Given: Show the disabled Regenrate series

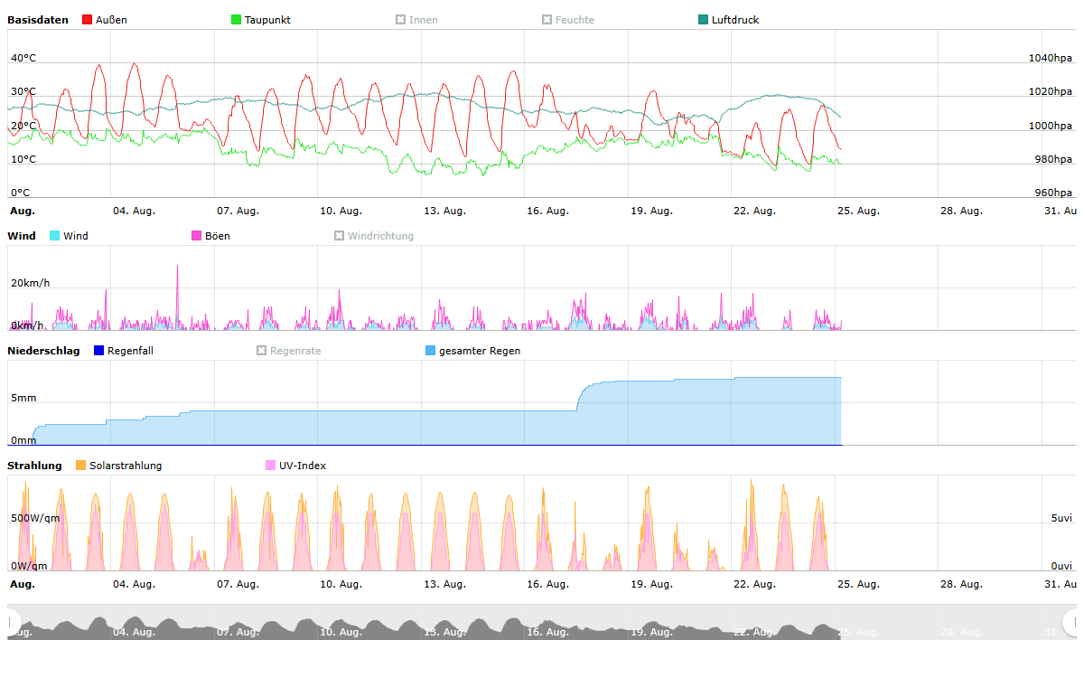Looking at the screenshot, I should point(288,351).
